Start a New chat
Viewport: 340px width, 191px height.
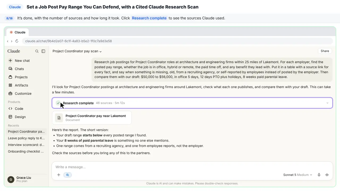pos(27,60)
